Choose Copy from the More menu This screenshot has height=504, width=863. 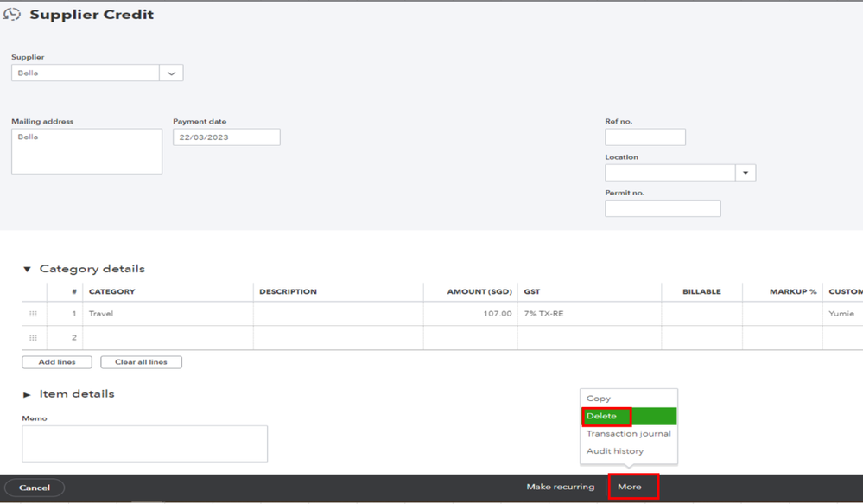(x=629, y=399)
